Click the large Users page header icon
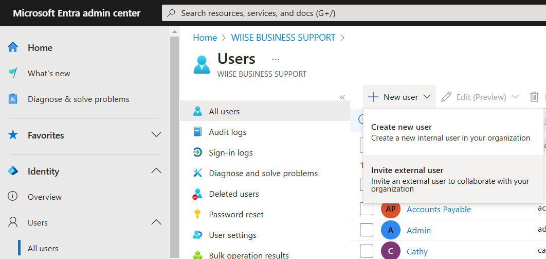The height and width of the screenshot is (259, 546). [x=202, y=64]
